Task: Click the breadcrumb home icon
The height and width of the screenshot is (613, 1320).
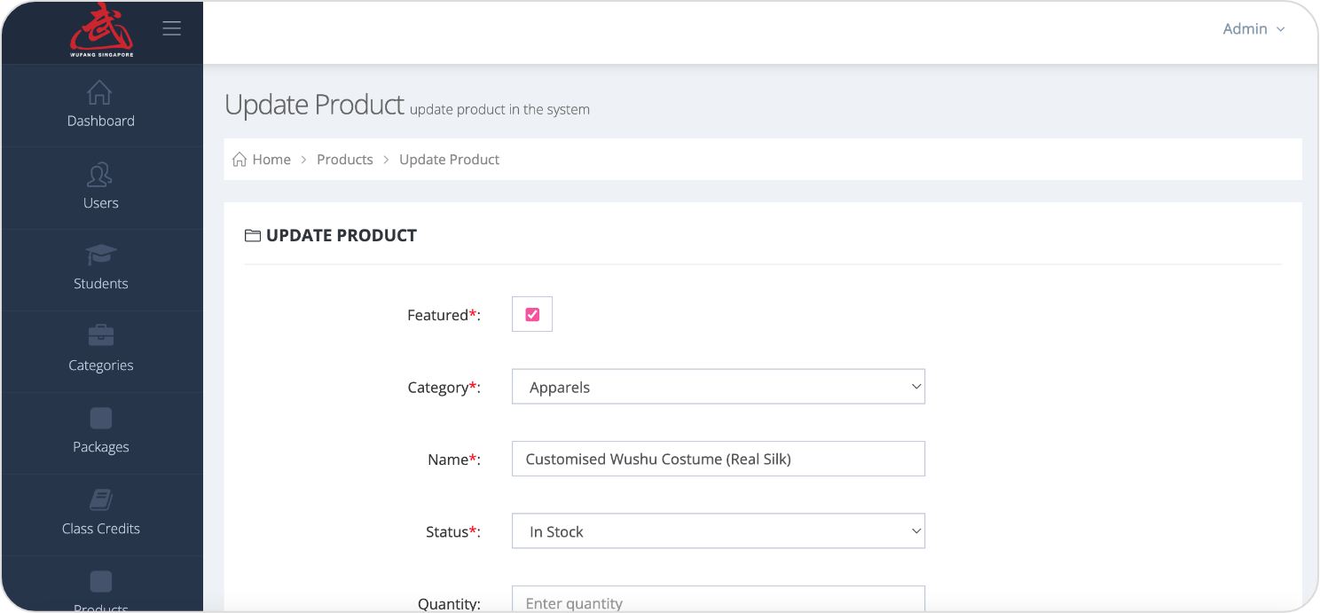Action: [x=240, y=160]
